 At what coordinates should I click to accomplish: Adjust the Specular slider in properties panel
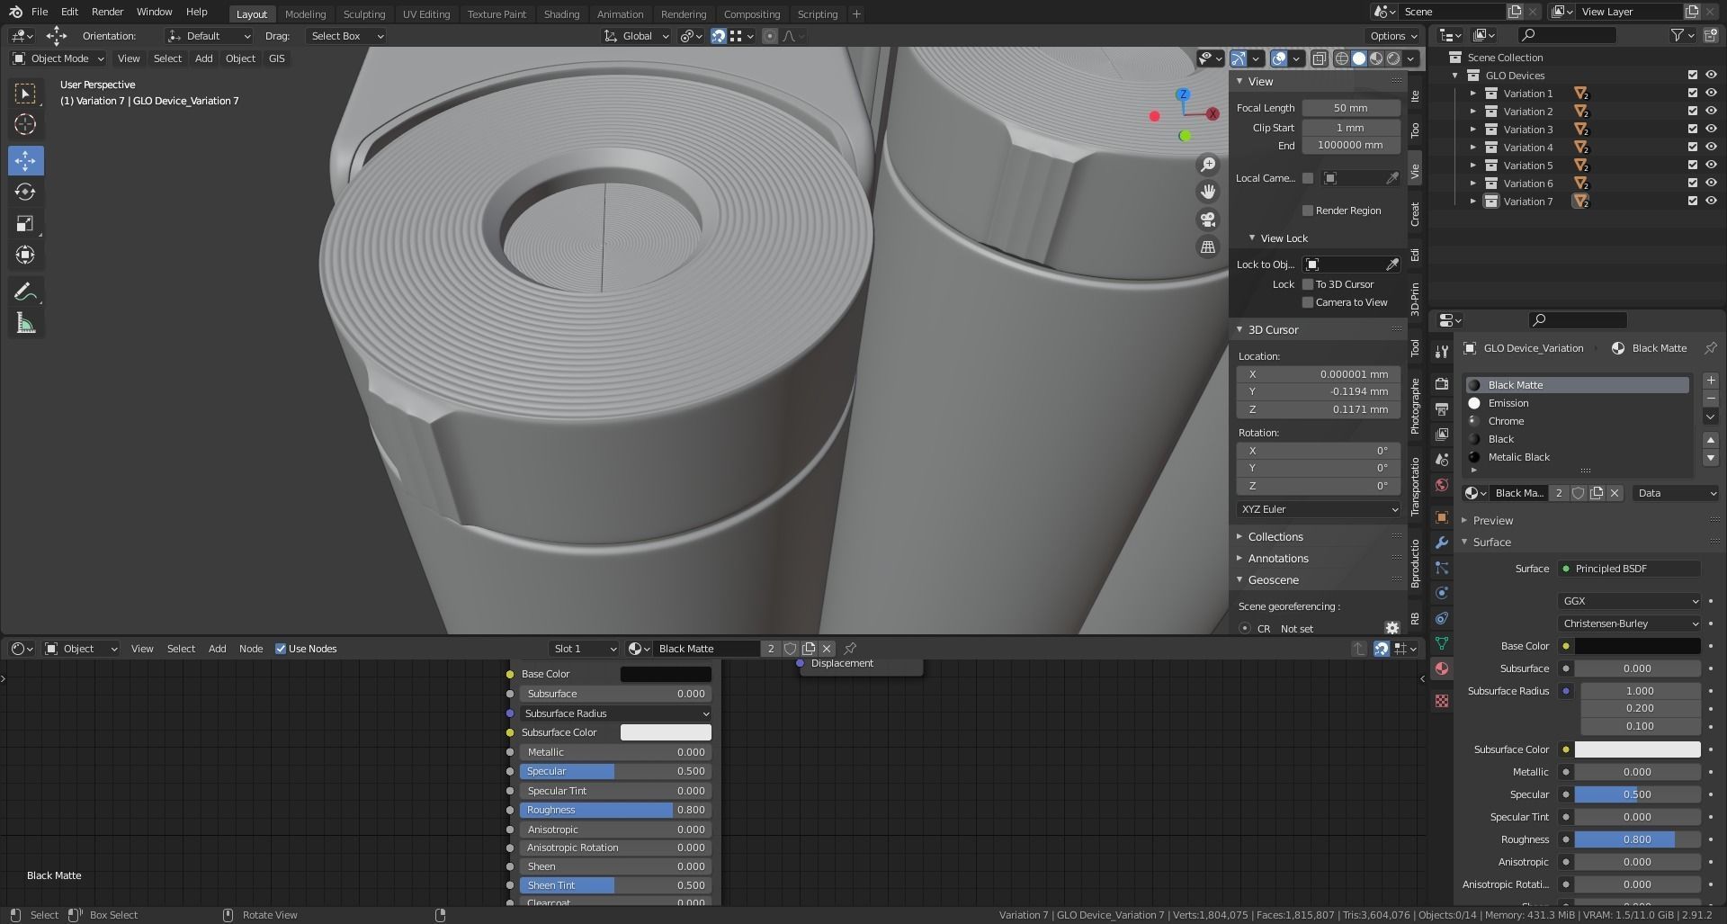tap(1637, 794)
